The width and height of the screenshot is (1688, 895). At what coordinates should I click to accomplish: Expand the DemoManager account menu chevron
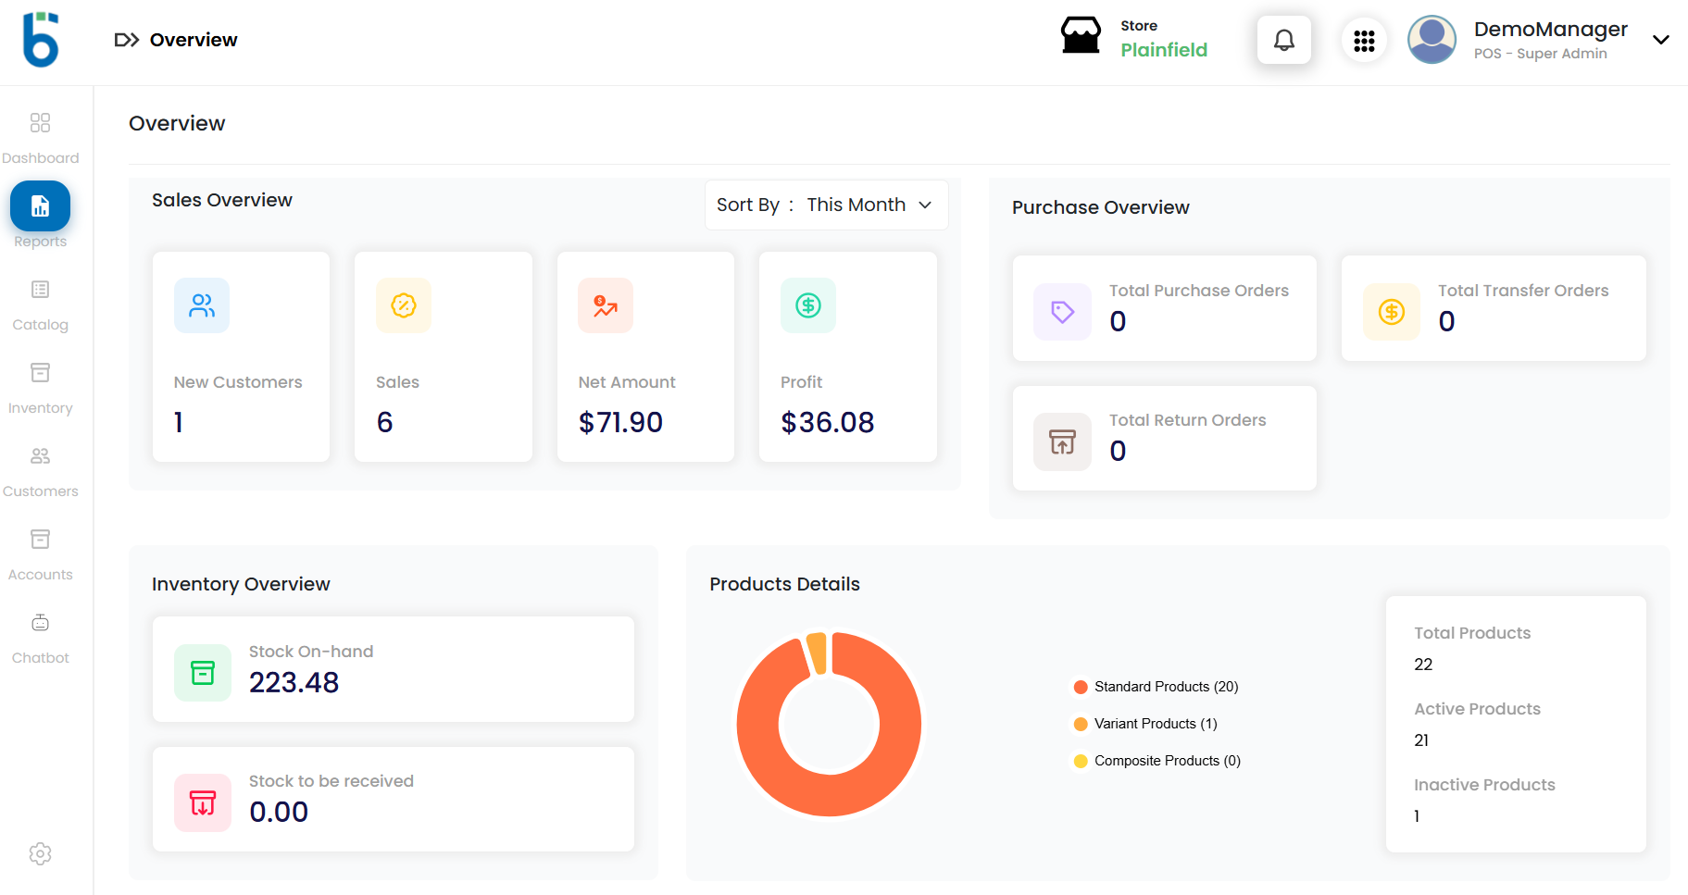click(1661, 40)
